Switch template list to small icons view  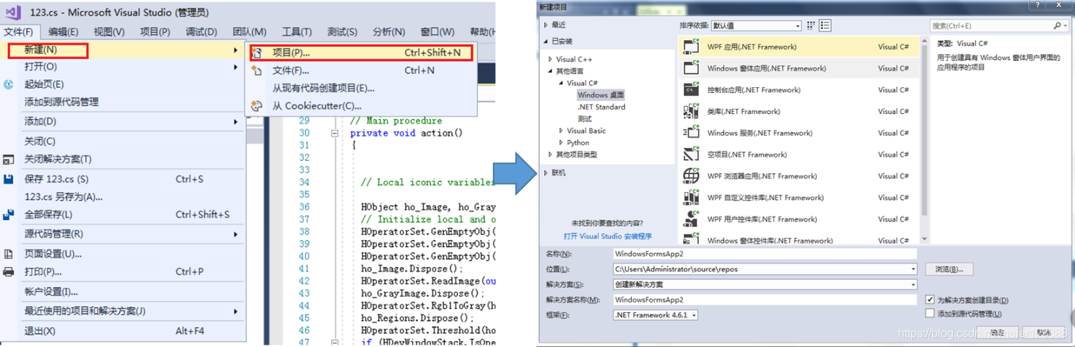(x=811, y=25)
